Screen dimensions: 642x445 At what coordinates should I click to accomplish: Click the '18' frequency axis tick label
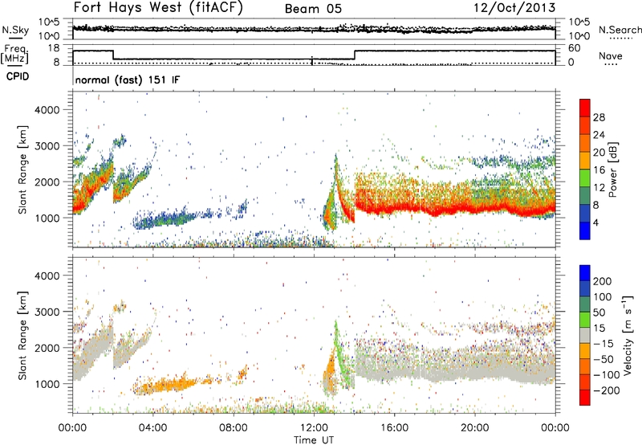[54, 48]
